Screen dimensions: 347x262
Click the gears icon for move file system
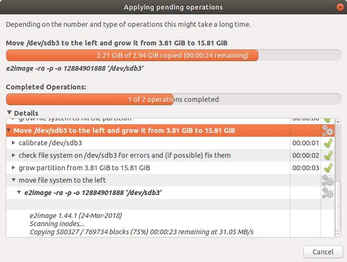[328, 180]
